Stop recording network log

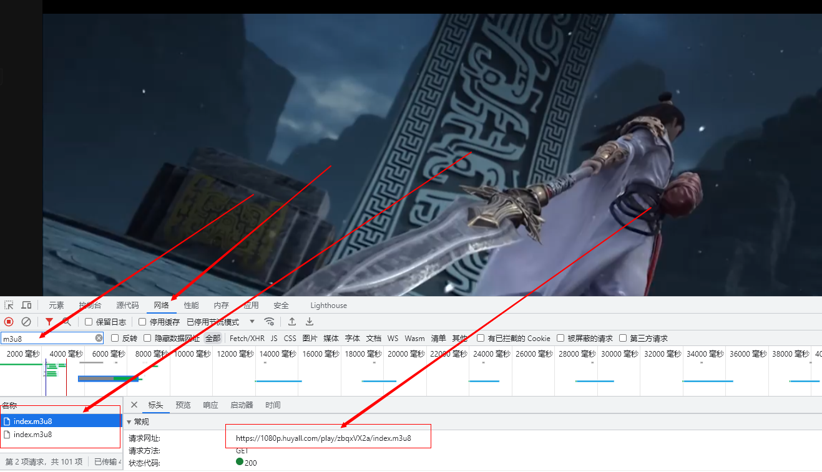9,322
